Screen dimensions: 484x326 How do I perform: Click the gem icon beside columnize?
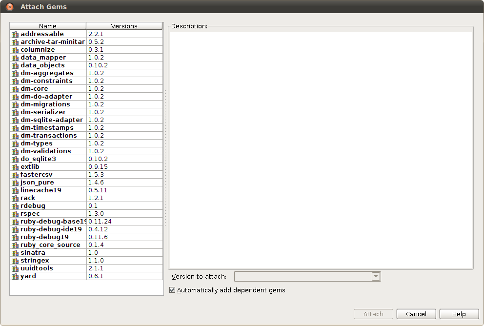click(15, 50)
